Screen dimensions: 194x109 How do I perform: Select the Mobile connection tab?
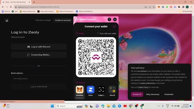(x=80, y=33)
